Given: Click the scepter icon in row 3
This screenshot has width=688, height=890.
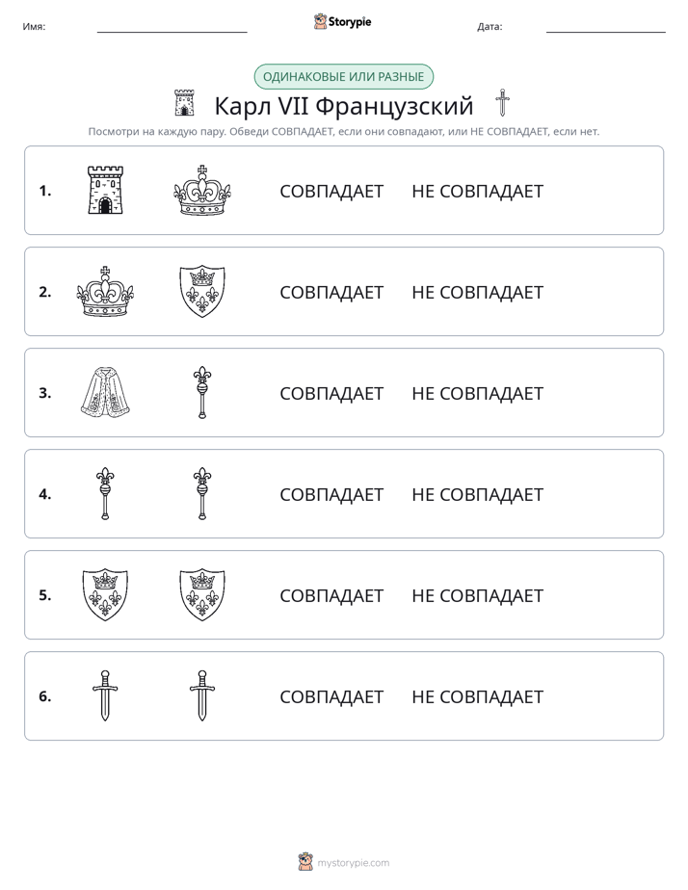Looking at the screenshot, I should tap(202, 392).
